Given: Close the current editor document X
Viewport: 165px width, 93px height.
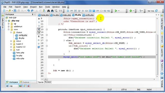Looking at the screenshot, I should click(x=159, y=15).
